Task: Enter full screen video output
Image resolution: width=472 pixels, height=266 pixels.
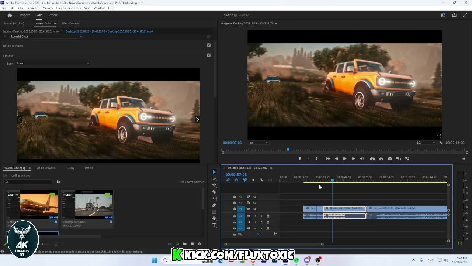Action: (465, 15)
